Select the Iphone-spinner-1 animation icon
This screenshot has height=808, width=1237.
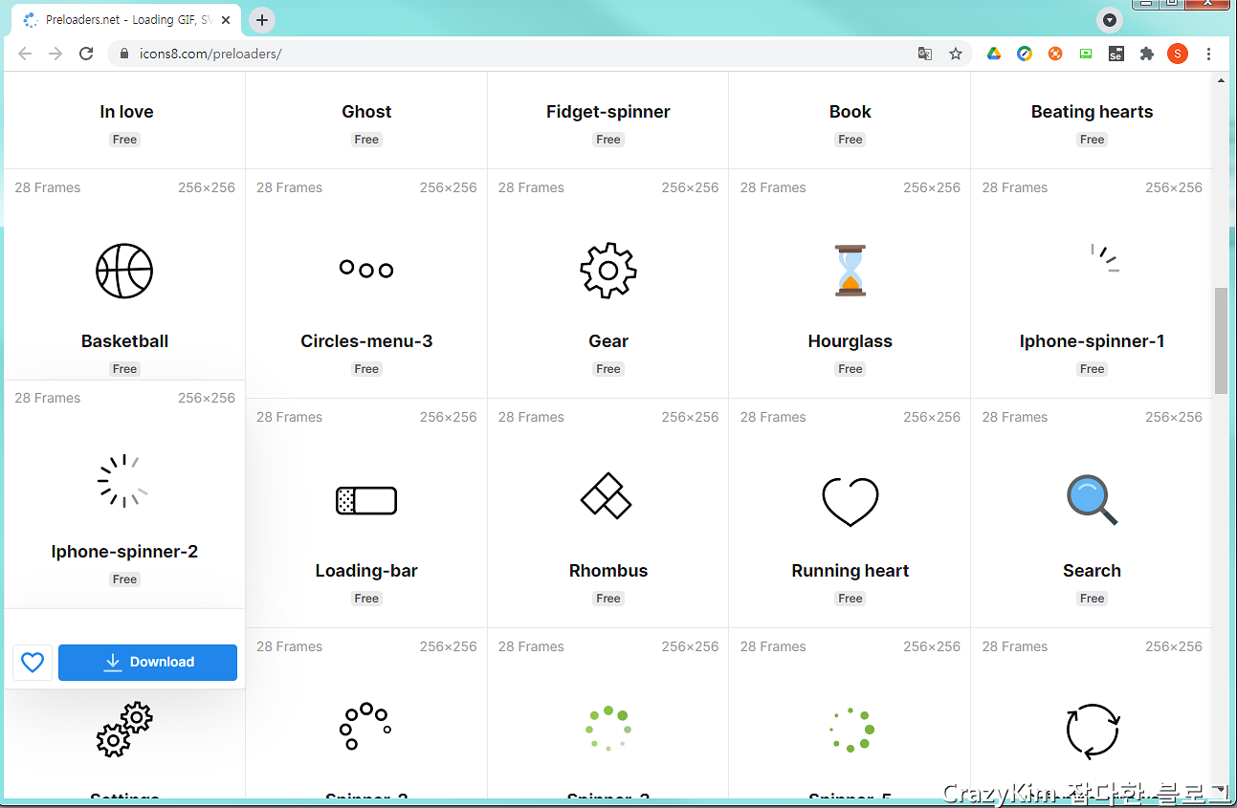[x=1104, y=258]
